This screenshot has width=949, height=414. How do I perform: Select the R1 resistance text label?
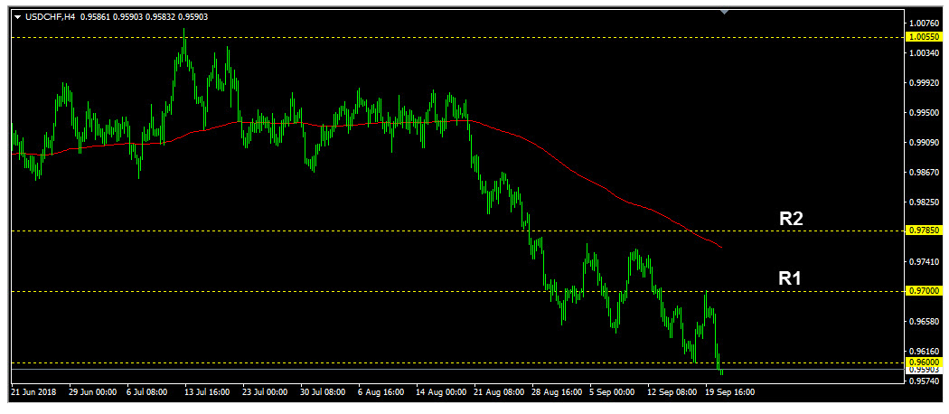point(790,278)
